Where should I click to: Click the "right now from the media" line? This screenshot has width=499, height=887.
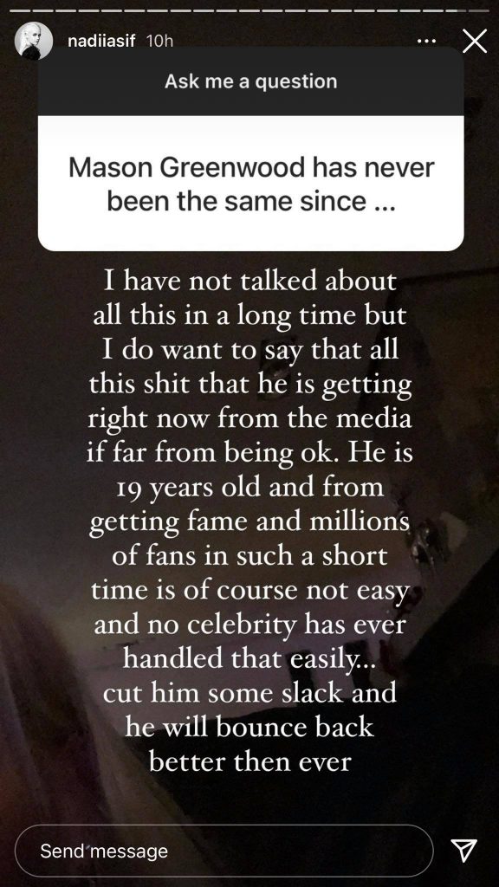point(249,420)
